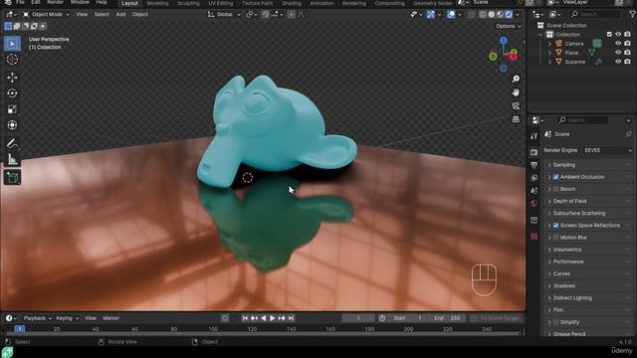Toggle Collection exclude checkbox in outliner
This screenshot has height=358, width=637.
click(609, 35)
